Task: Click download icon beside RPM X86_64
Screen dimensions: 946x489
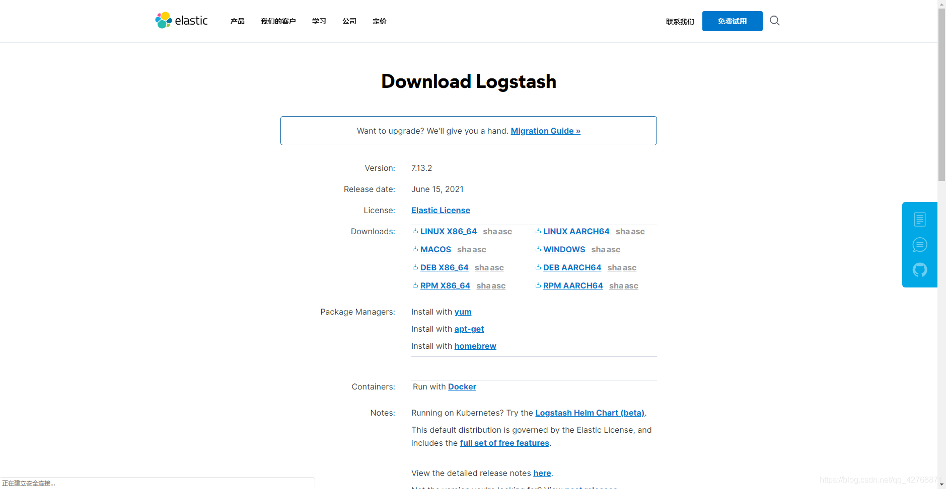Action: click(415, 285)
